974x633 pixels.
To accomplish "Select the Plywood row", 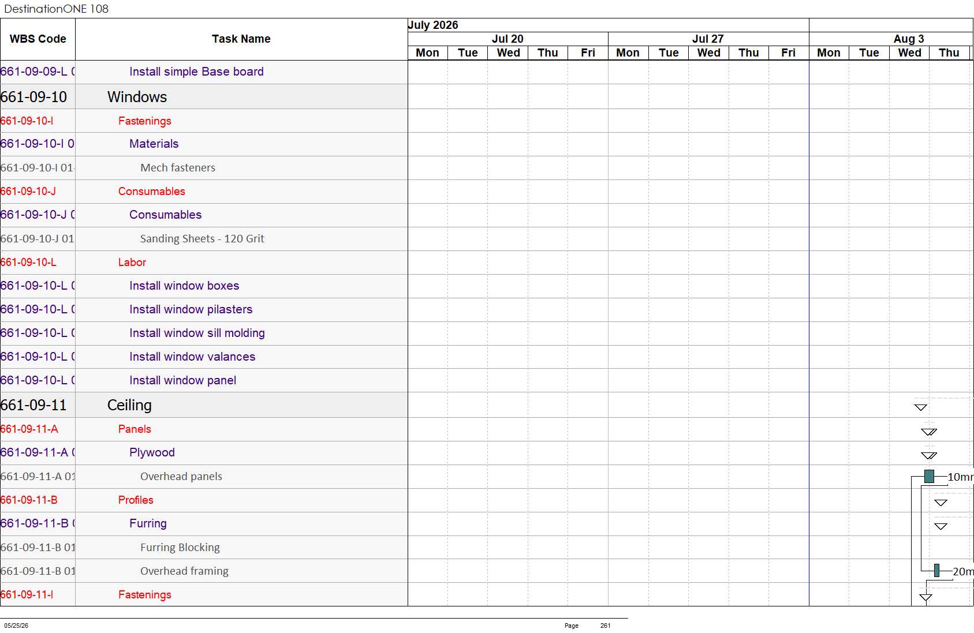I will pyautogui.click(x=204, y=452).
